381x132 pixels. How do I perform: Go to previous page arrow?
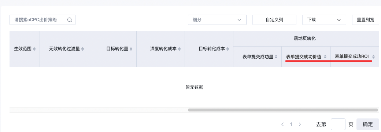pyautogui.click(x=282, y=124)
